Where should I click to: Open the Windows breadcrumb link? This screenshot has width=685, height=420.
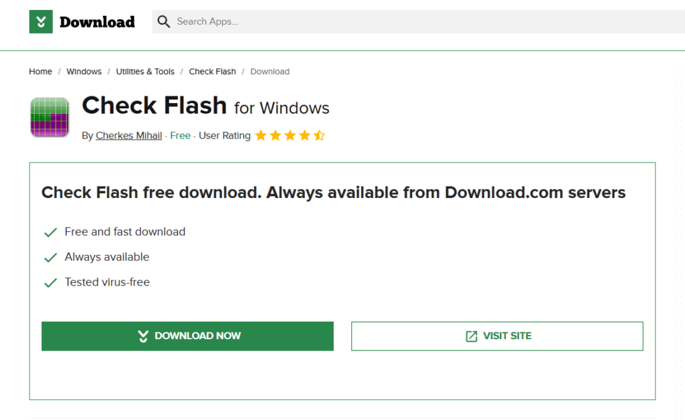point(84,72)
